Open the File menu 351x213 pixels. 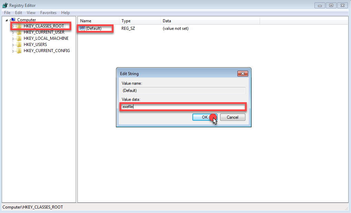point(7,13)
